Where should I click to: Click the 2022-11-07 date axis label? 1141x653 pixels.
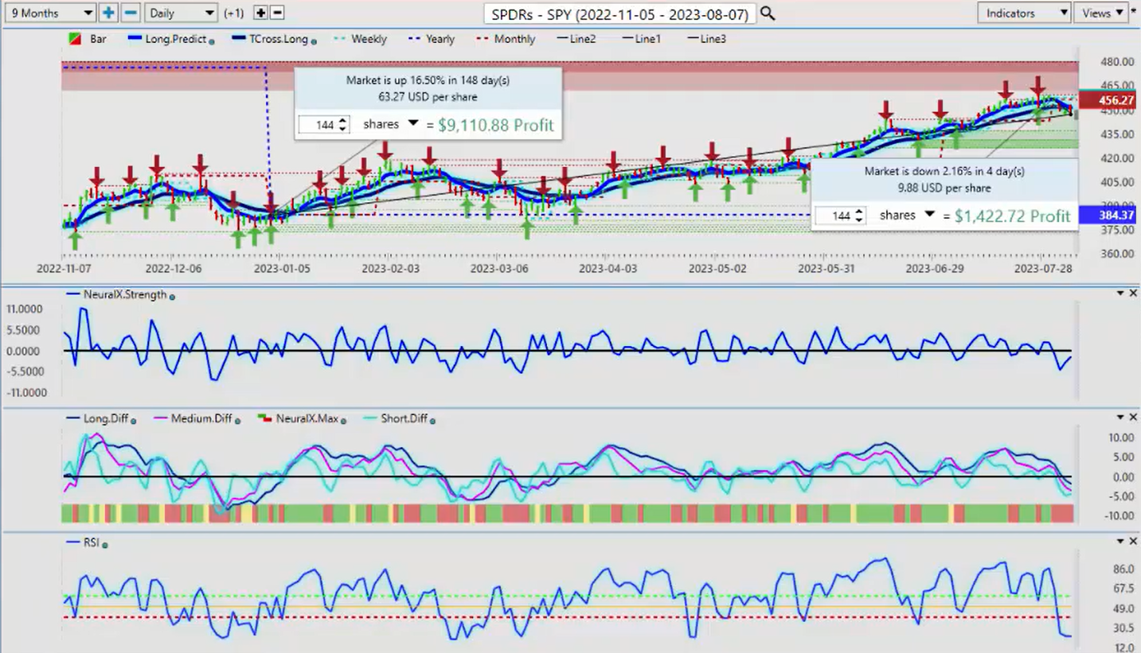tap(65, 269)
